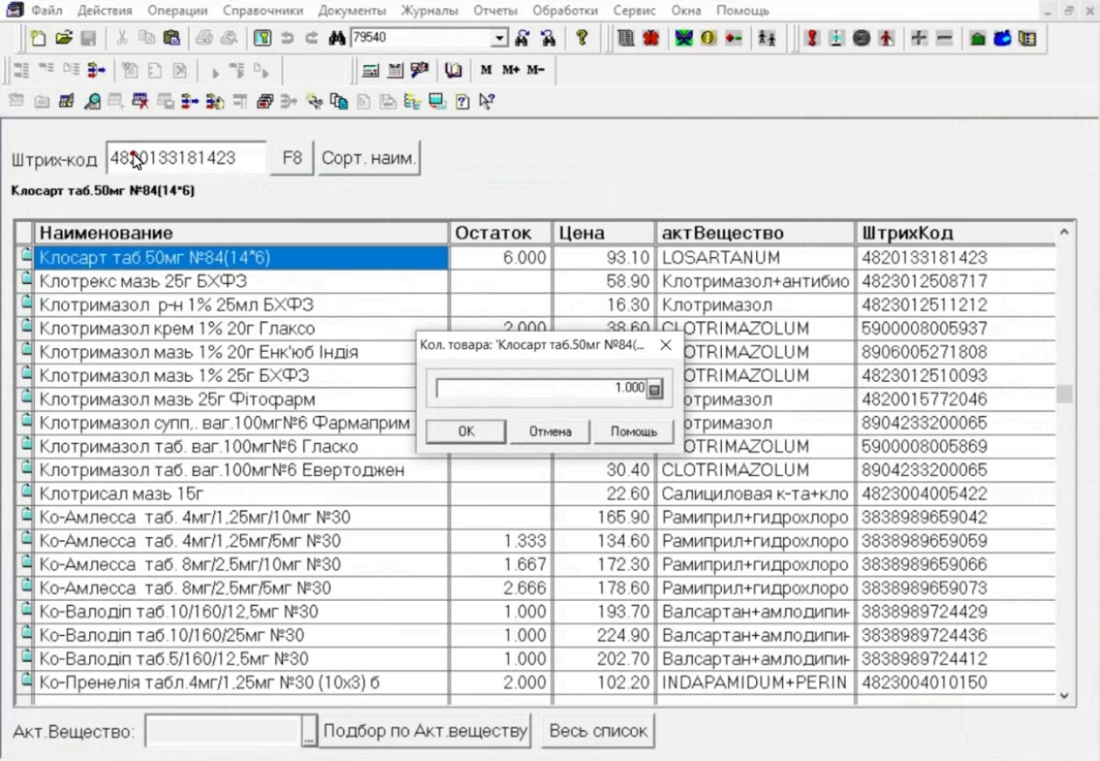Open the Сервис menu
This screenshot has height=761, width=1100.
tap(634, 11)
